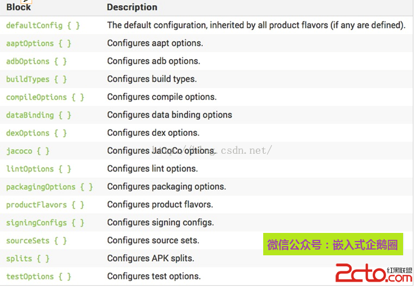
Task: Click the Block column header
Action: click(x=18, y=7)
